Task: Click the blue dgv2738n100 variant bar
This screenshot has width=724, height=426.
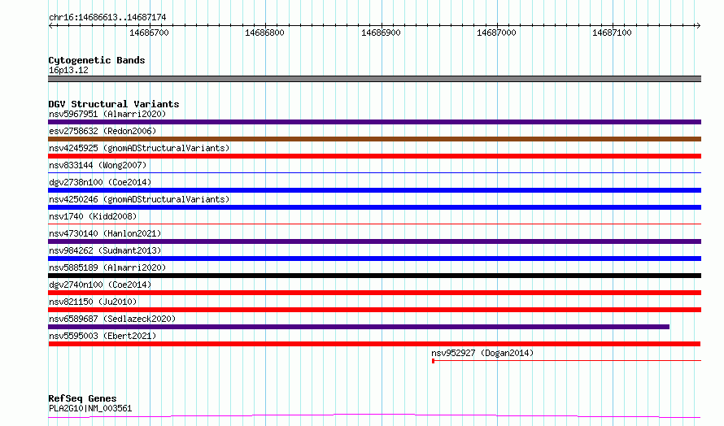Action: pyautogui.click(x=374, y=190)
